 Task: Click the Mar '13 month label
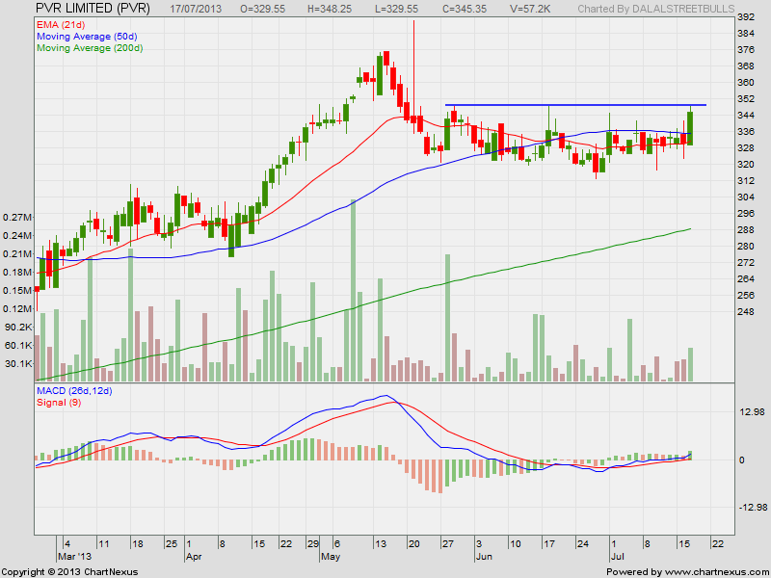[75, 557]
